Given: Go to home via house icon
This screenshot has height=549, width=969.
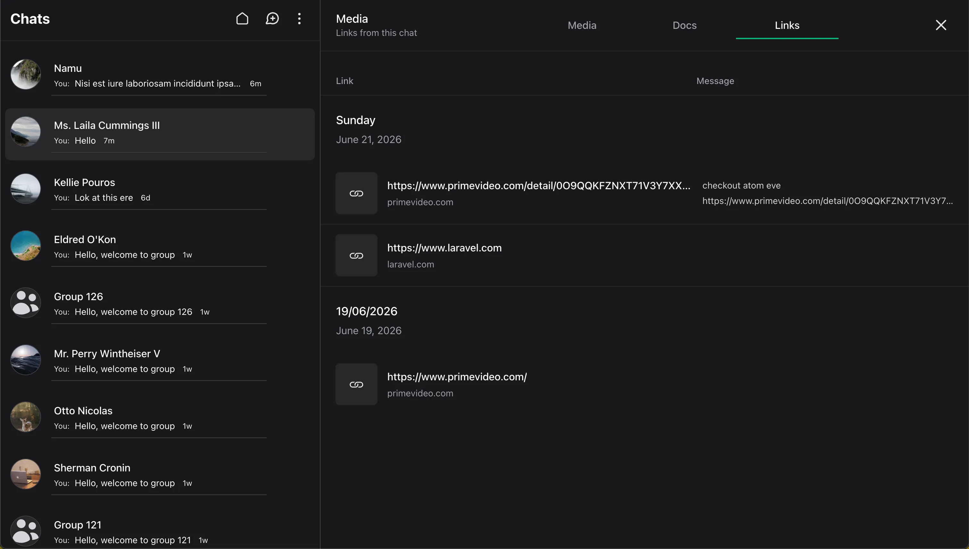Looking at the screenshot, I should [242, 19].
